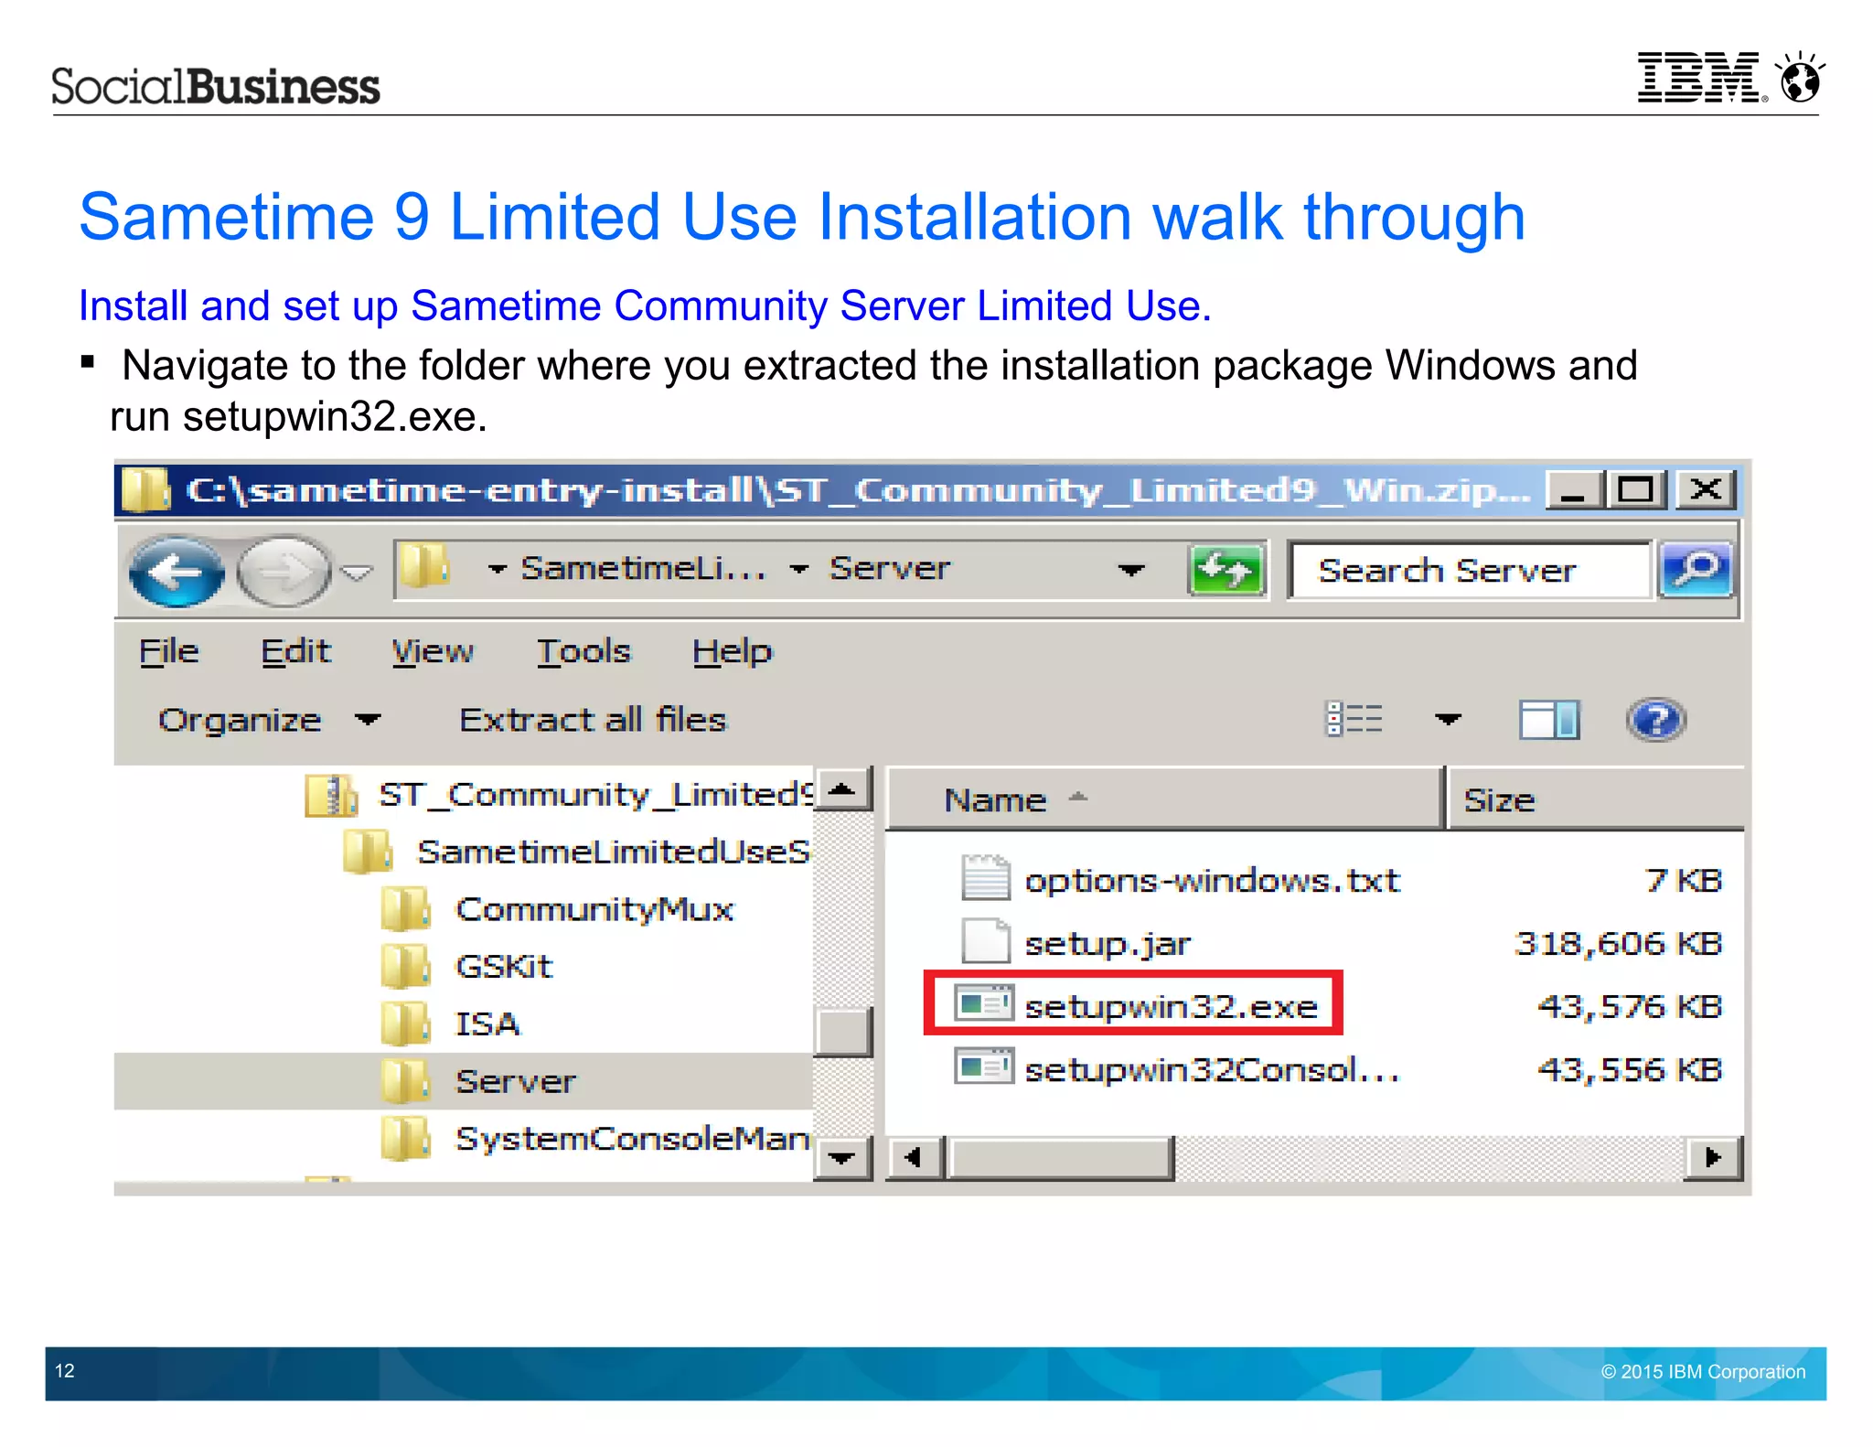Viewport: 1873px width, 1447px height.
Task: Open the view options dropdown arrow
Action: (x=1447, y=719)
